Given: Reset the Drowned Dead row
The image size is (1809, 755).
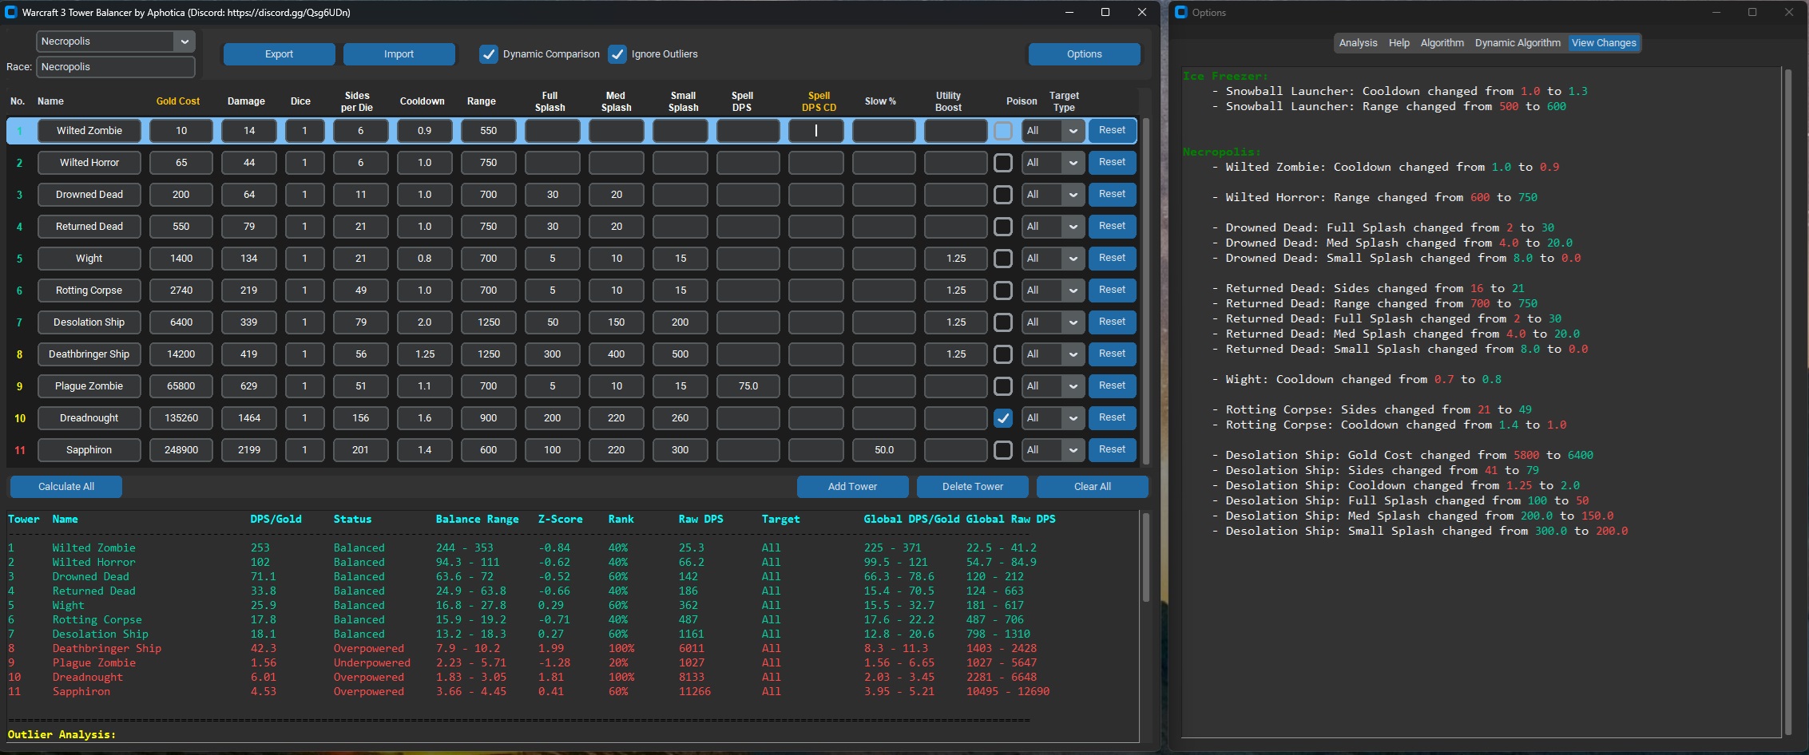Looking at the screenshot, I should click(x=1112, y=195).
